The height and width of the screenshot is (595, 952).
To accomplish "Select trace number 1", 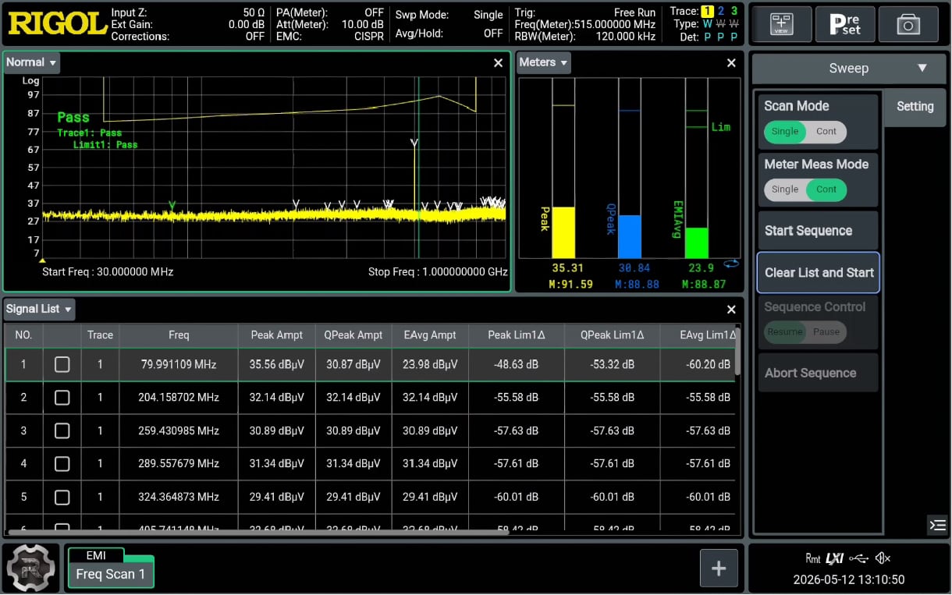I will (707, 11).
